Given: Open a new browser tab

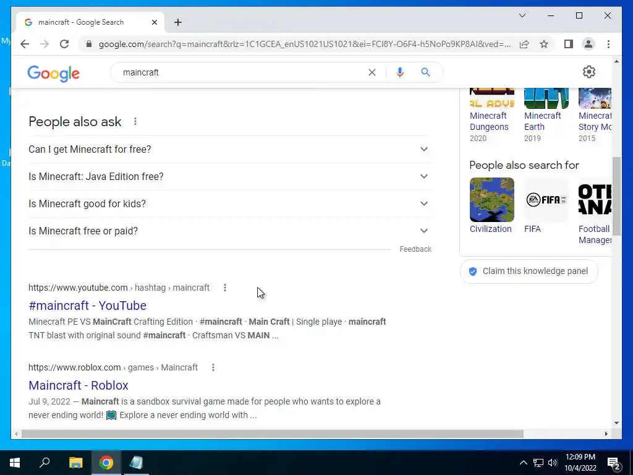Looking at the screenshot, I should tap(178, 22).
